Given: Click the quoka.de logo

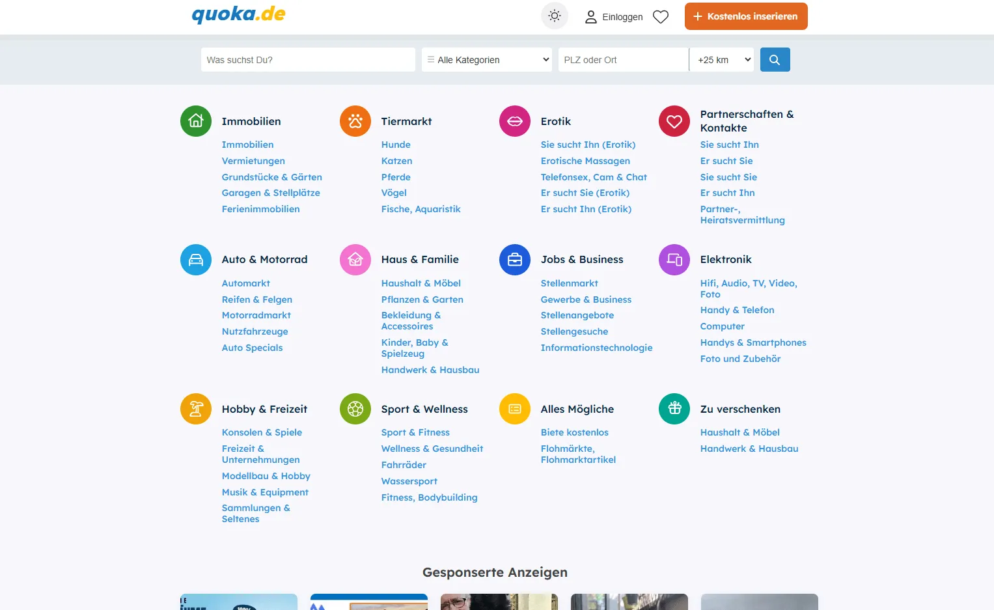Looking at the screenshot, I should pyautogui.click(x=238, y=14).
